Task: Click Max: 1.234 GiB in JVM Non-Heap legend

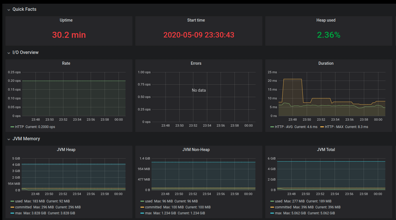Action: pyautogui.click(x=165, y=213)
